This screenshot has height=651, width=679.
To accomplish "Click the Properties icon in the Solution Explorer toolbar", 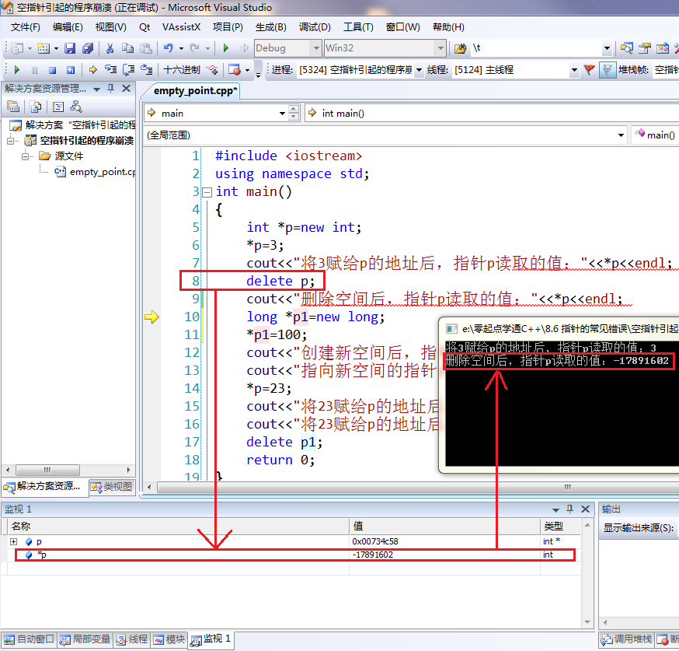I will click(x=13, y=107).
